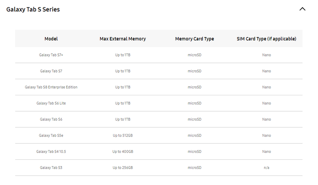Click microSD in the Galaxy Tab S3 row
Viewport: 318px width, 185px height.
(194, 168)
